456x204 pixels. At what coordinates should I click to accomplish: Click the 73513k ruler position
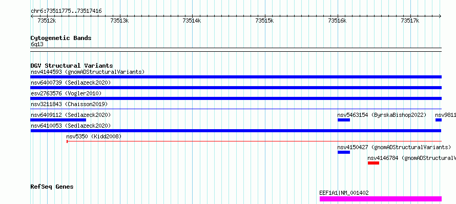(x=119, y=21)
